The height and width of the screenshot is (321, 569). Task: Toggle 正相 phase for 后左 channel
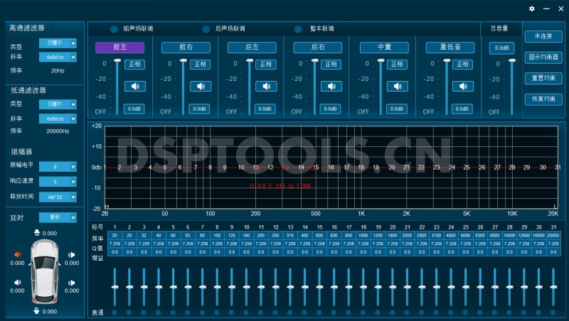(266, 65)
